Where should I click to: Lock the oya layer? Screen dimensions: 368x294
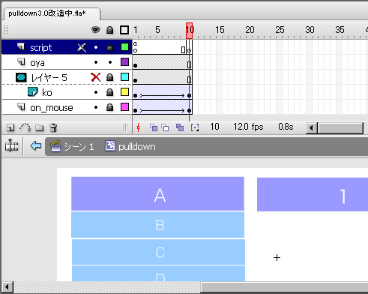pos(110,62)
